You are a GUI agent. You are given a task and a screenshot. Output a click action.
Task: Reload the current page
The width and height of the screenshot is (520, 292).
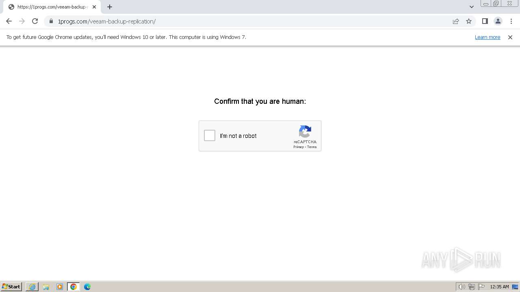click(35, 21)
